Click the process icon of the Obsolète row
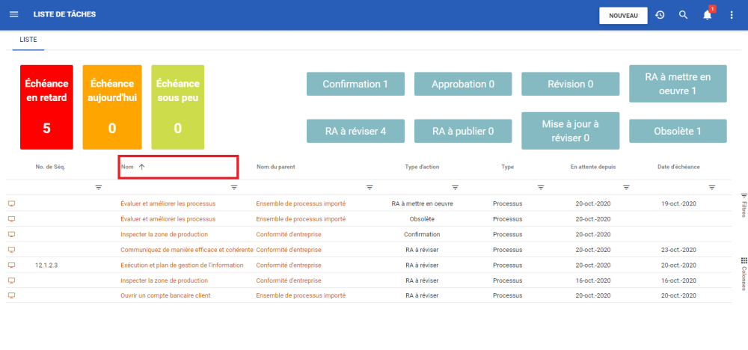Image resolution: width=748 pixels, height=350 pixels. [12, 219]
